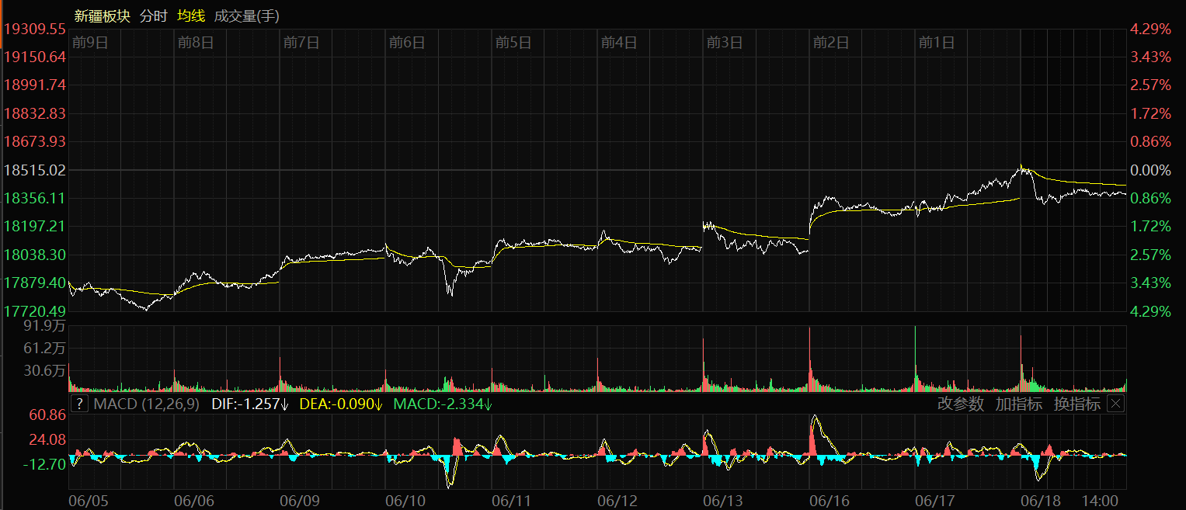Click the 新疆板块 sector title
Image resolution: width=1186 pixels, height=510 pixels.
(x=102, y=16)
